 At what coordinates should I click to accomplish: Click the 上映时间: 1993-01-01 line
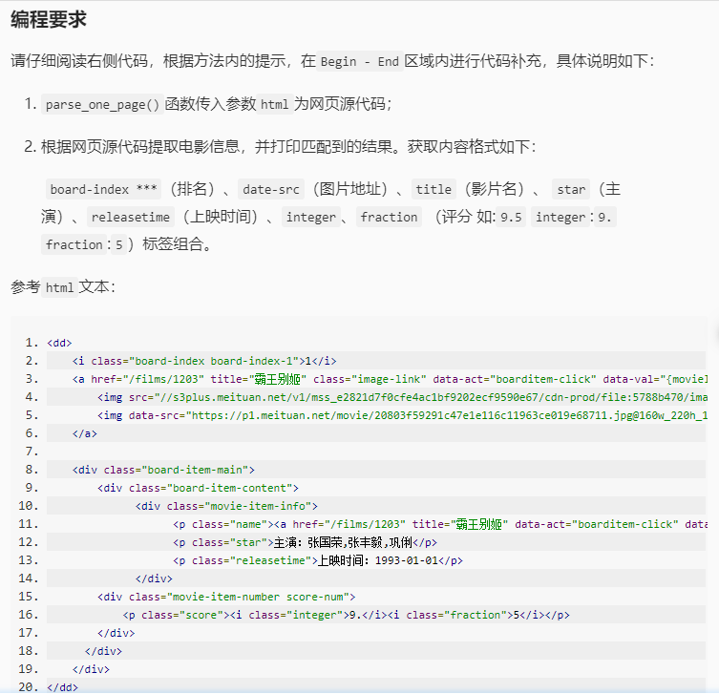click(318, 560)
